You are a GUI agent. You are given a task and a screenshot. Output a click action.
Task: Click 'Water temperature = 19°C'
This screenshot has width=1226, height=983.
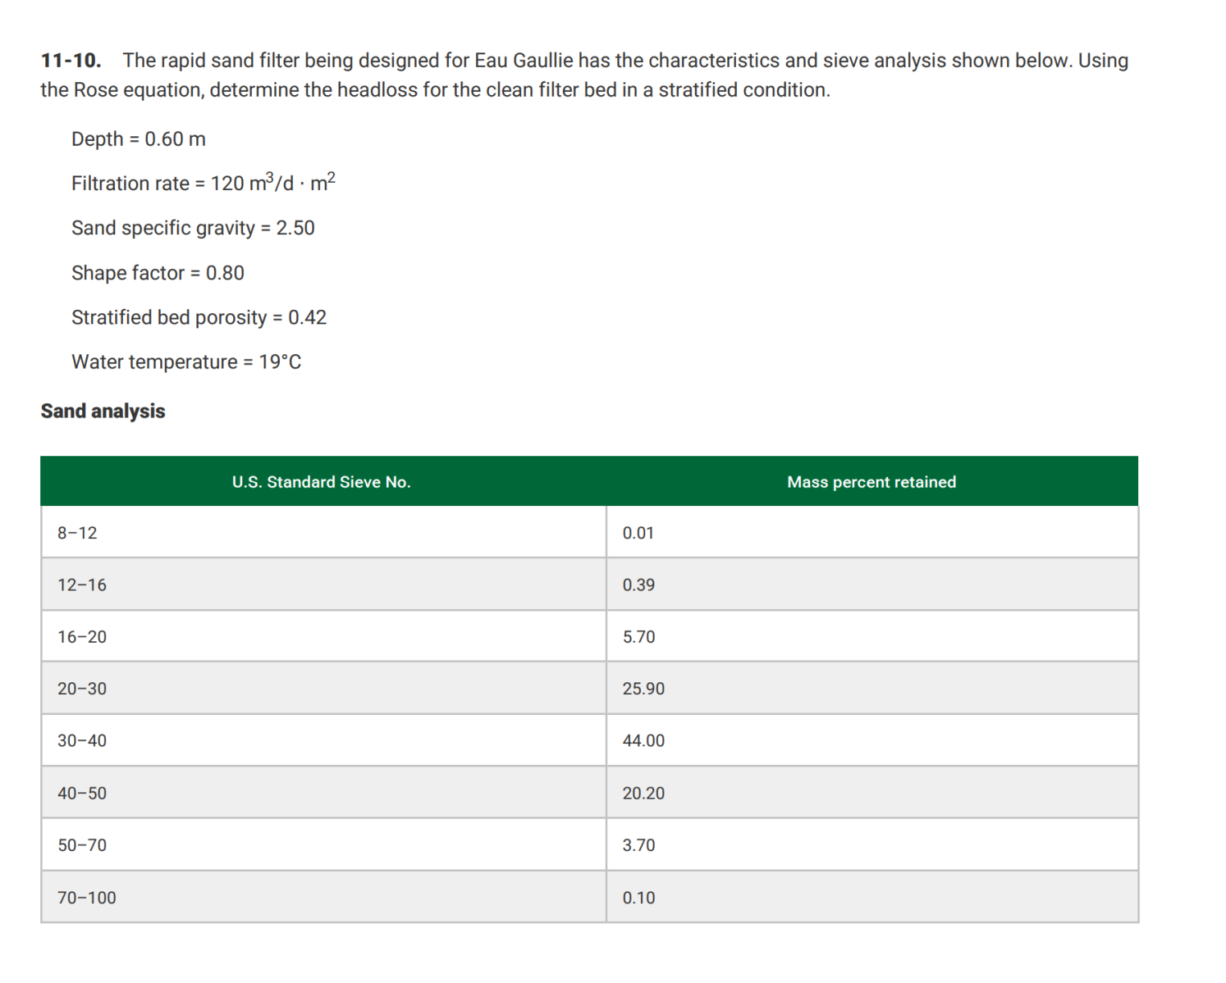point(186,362)
